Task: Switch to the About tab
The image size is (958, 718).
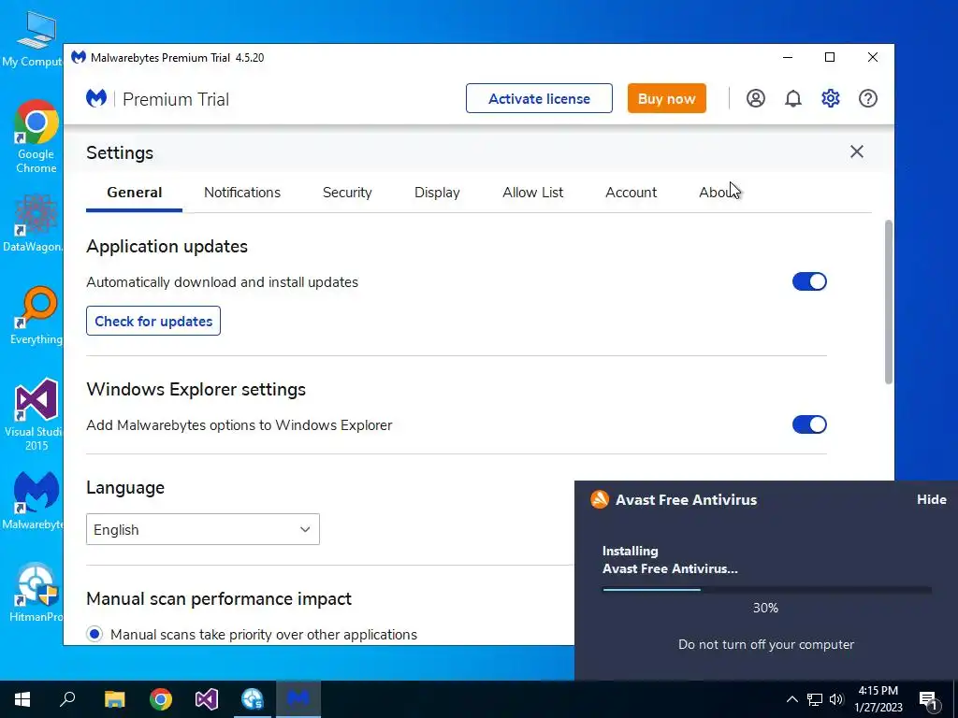Action: (718, 193)
